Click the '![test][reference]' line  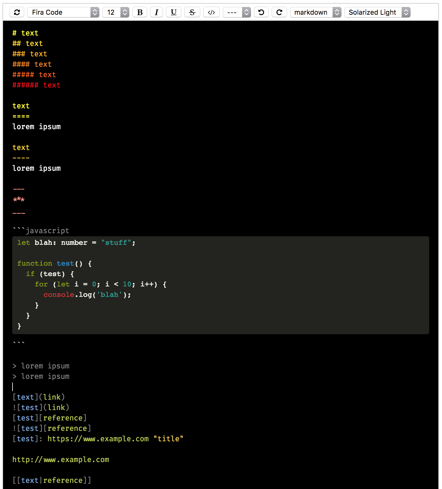pyautogui.click(x=52, y=428)
